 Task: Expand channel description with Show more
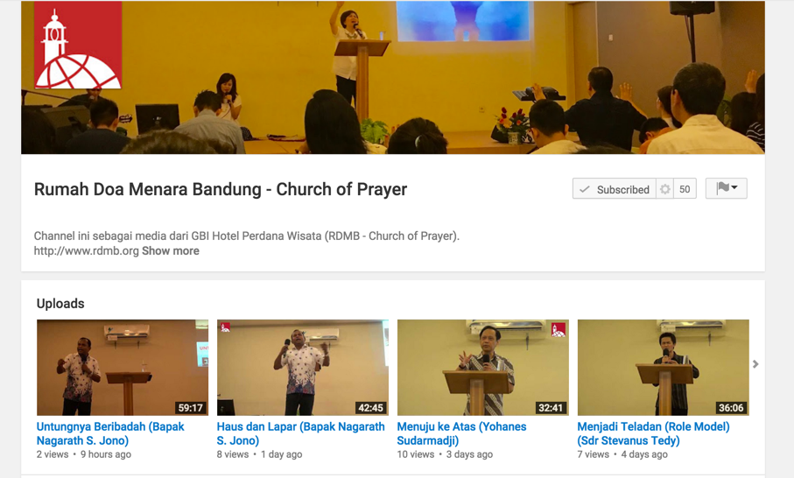click(x=170, y=250)
